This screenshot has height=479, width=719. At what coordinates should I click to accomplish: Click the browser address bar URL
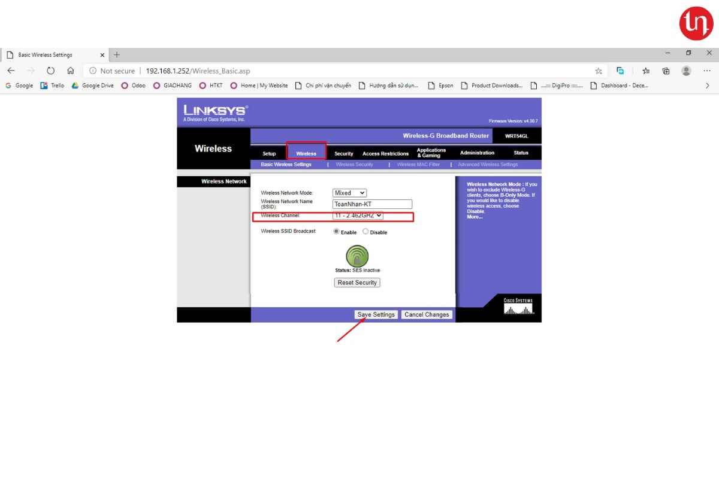point(198,71)
